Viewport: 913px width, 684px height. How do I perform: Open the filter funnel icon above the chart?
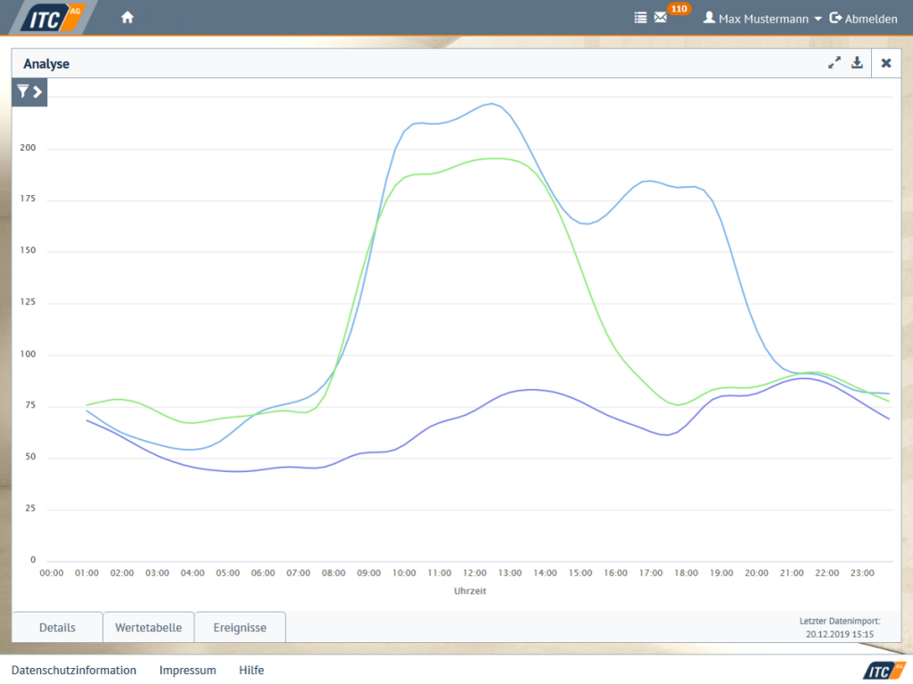[22, 92]
